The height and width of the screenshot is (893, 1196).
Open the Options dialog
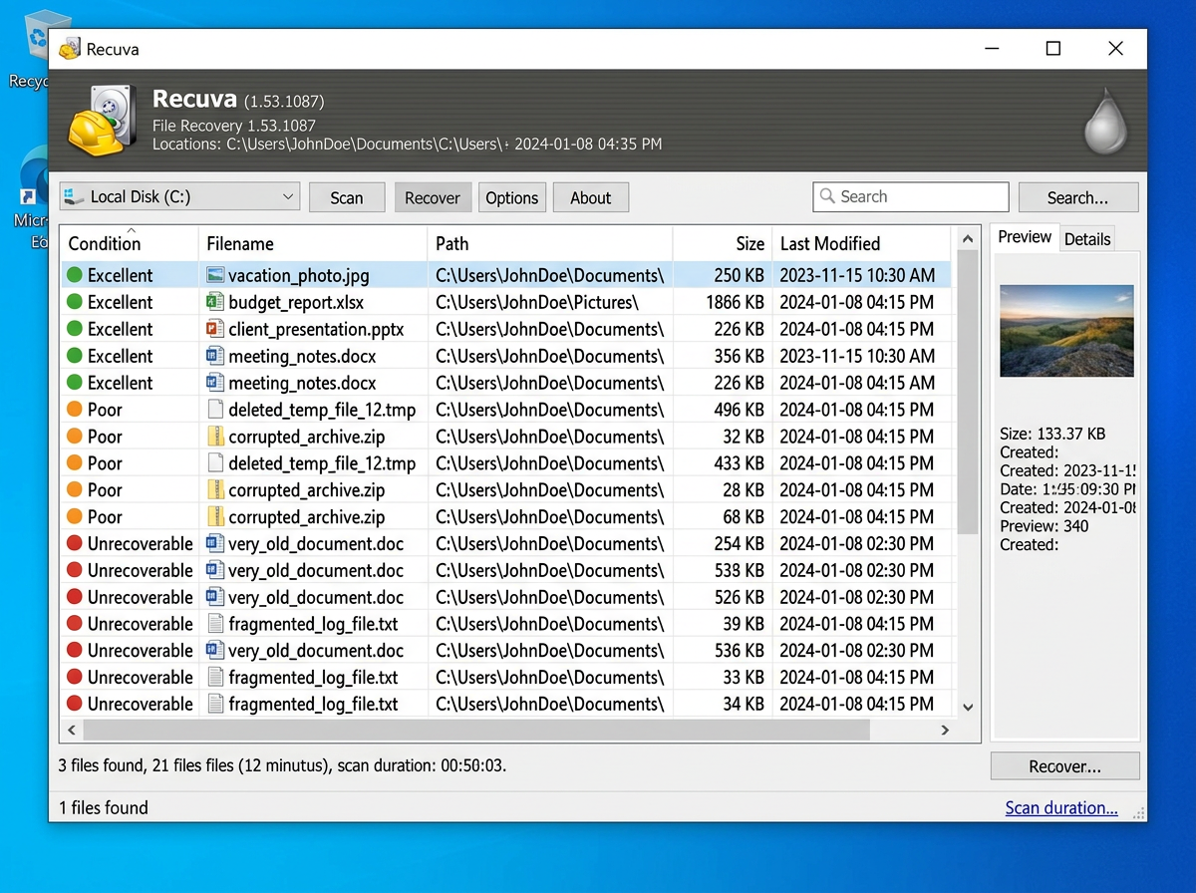(512, 197)
